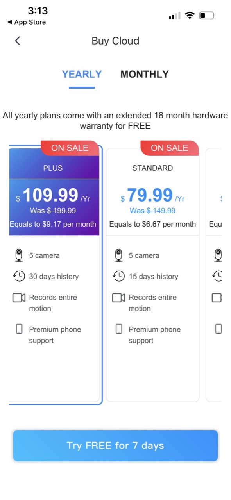Switch to the MONTHLY tab
Viewport: 231px width, 500px height.
[x=144, y=74]
